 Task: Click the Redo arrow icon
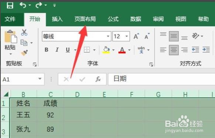tap(39, 5)
